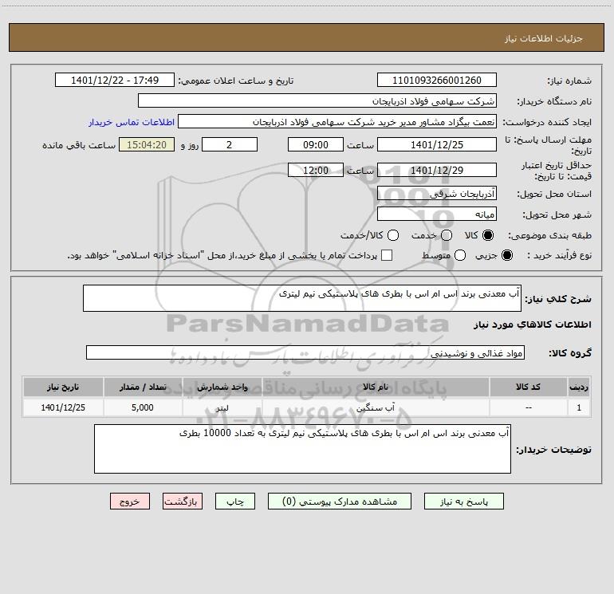Click the remaining days field showing 2
The image size is (614, 594).
[x=230, y=144]
